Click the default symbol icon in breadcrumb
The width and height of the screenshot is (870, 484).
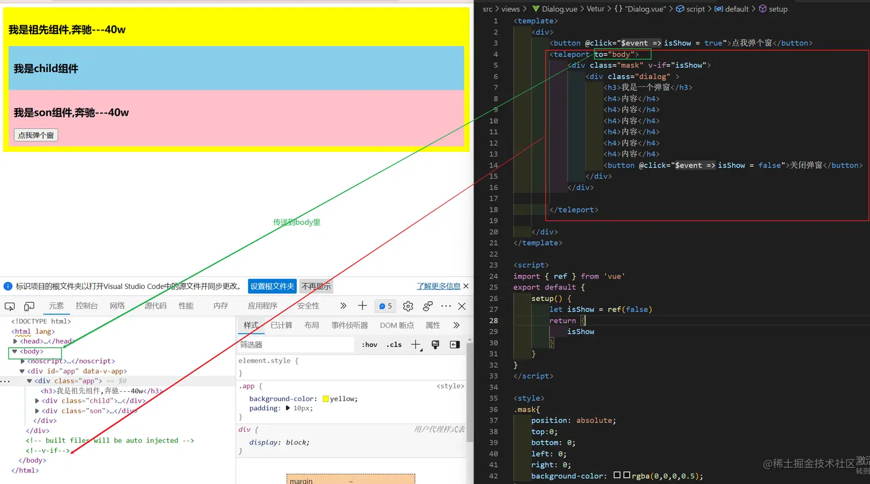(x=719, y=9)
